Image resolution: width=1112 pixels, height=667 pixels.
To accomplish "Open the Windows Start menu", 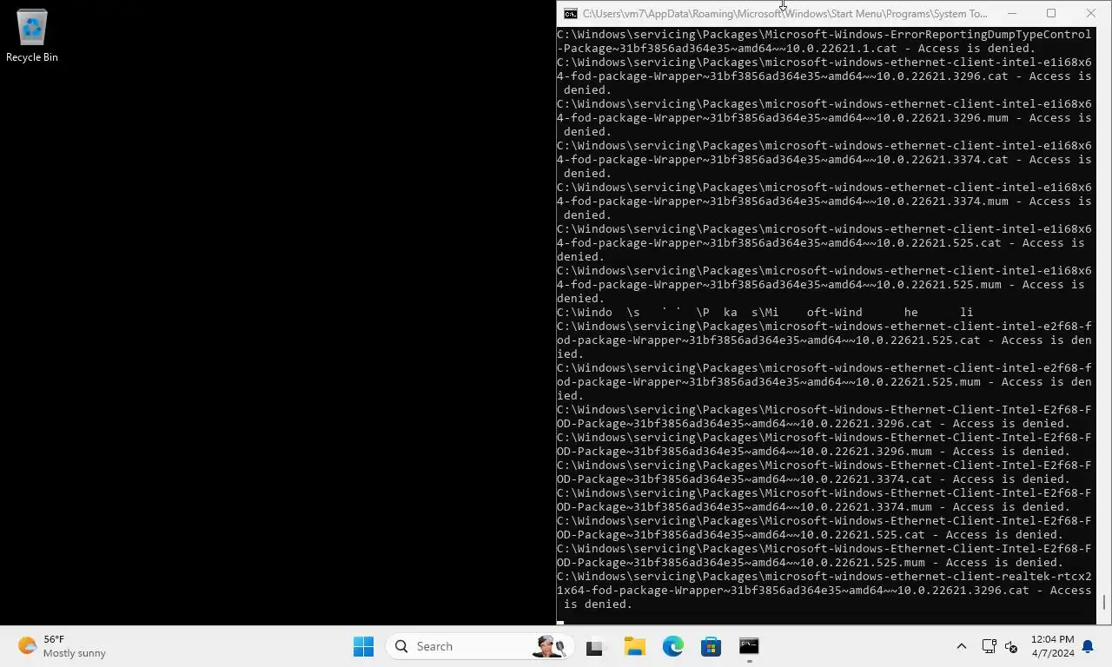I will [x=363, y=646].
